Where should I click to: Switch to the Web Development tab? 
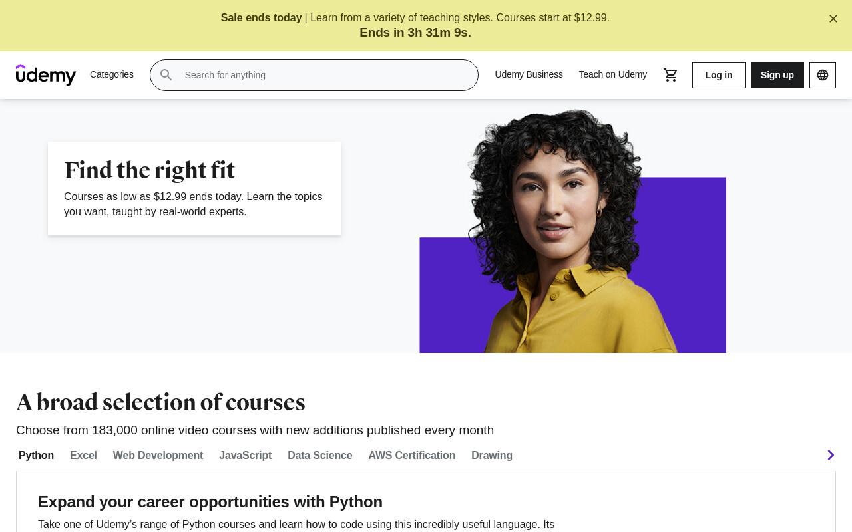[158, 455]
